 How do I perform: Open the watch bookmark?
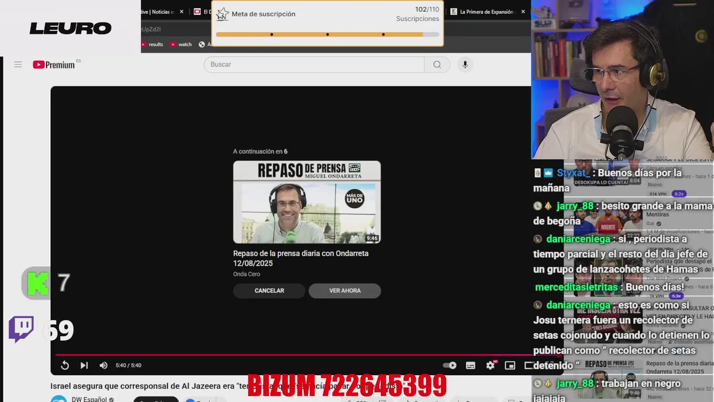point(181,45)
